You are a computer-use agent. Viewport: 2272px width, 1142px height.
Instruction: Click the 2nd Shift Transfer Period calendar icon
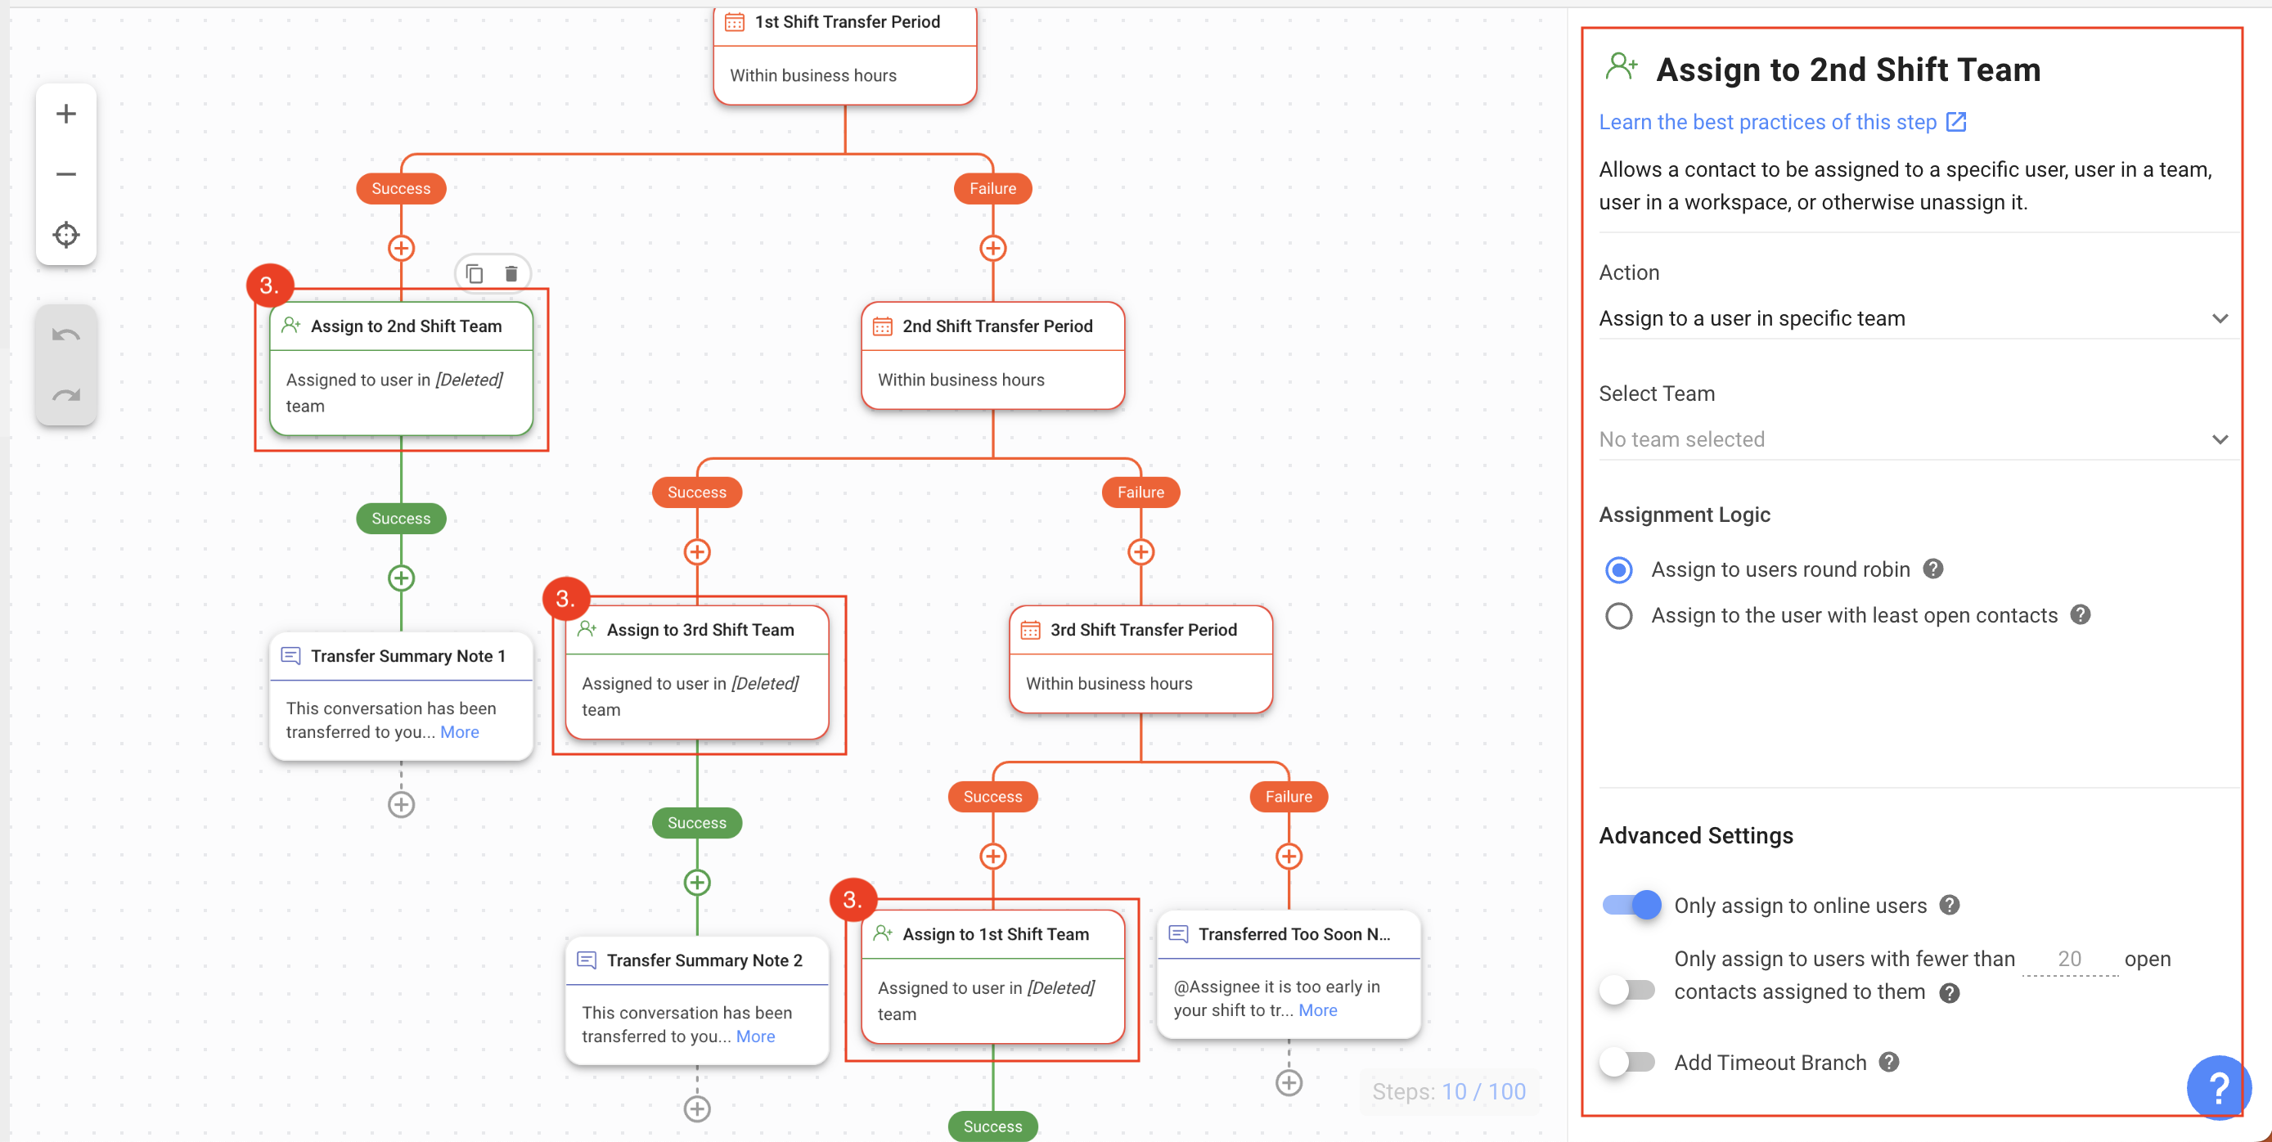pyautogui.click(x=883, y=325)
